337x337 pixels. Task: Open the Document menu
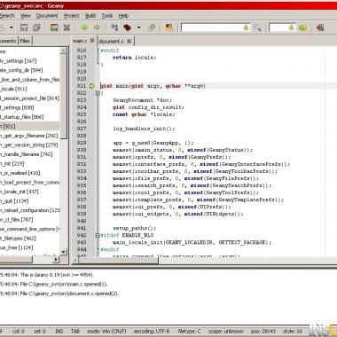coord(47,16)
